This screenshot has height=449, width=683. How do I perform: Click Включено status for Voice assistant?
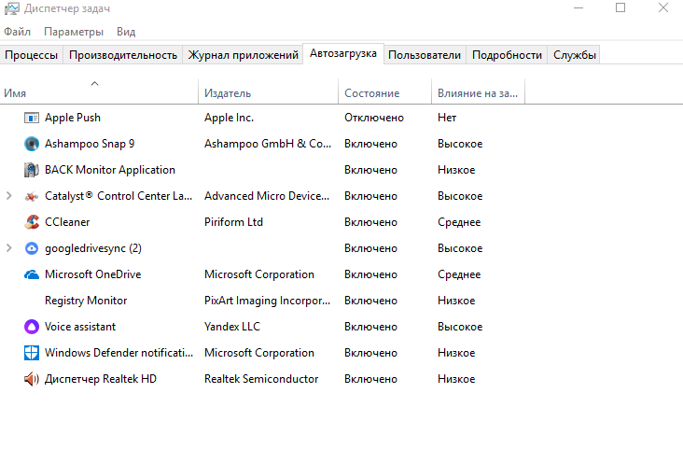pyautogui.click(x=370, y=327)
